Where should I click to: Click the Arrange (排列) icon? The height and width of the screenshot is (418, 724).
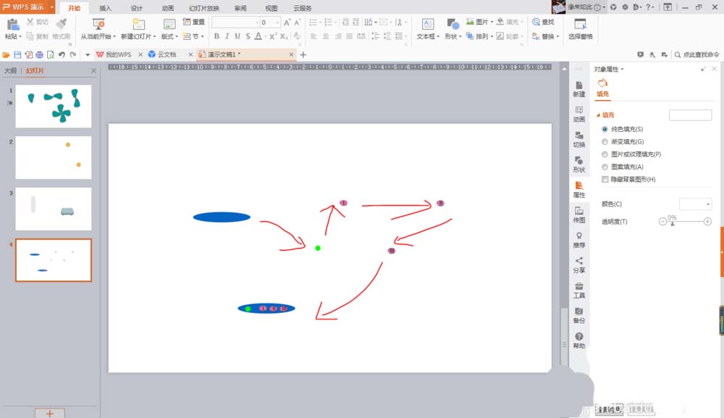[470, 36]
